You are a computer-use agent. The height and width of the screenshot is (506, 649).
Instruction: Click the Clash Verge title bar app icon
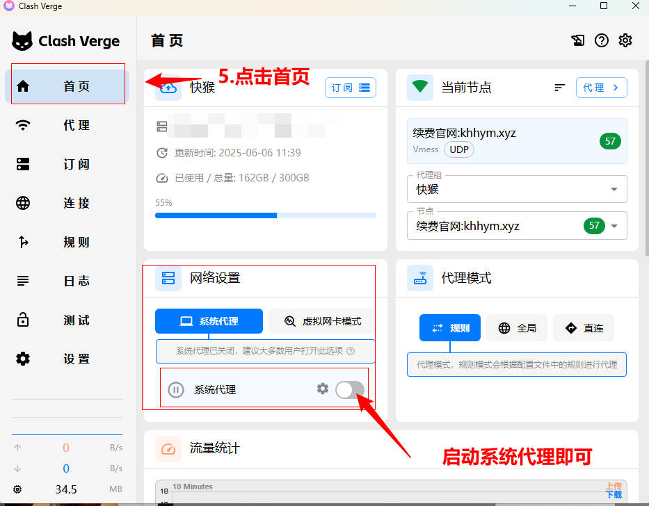8,6
